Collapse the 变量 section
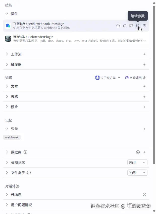156x214 pixels. pyautogui.click(x=7, y=129)
